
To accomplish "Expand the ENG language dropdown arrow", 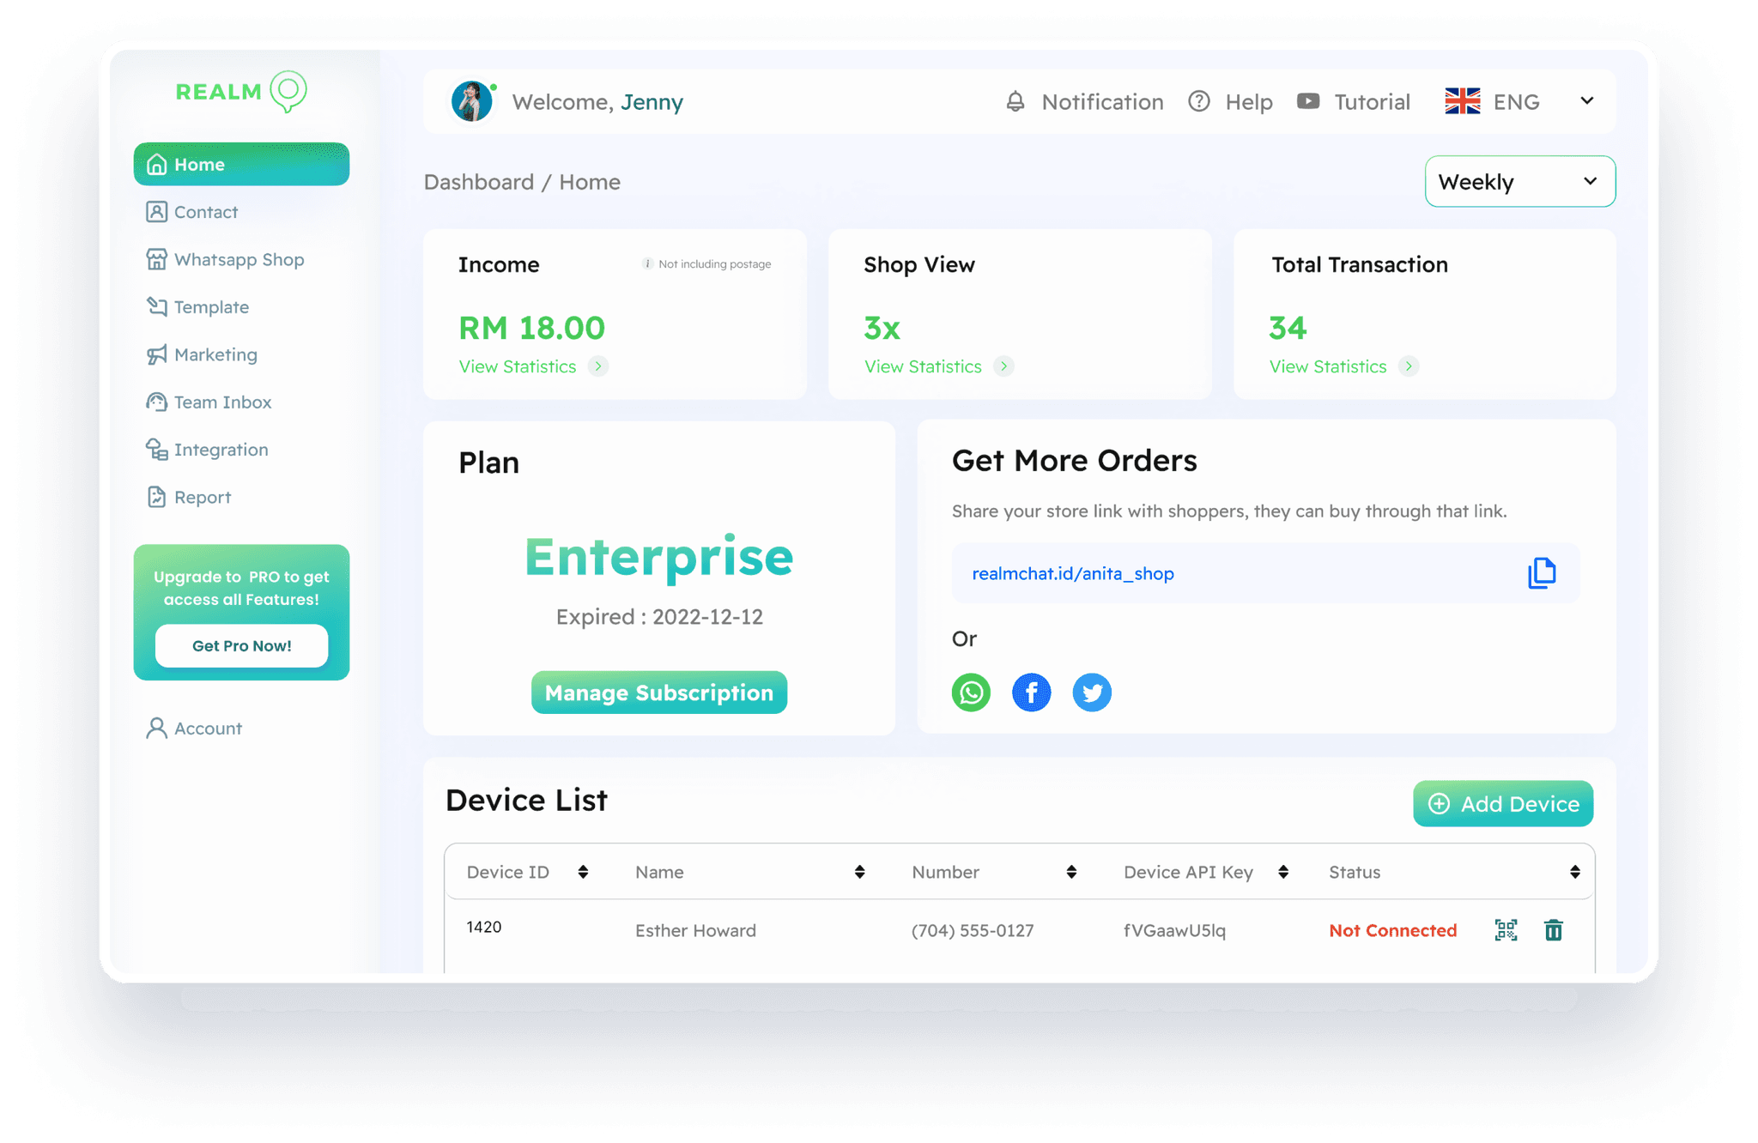I will coord(1587,101).
